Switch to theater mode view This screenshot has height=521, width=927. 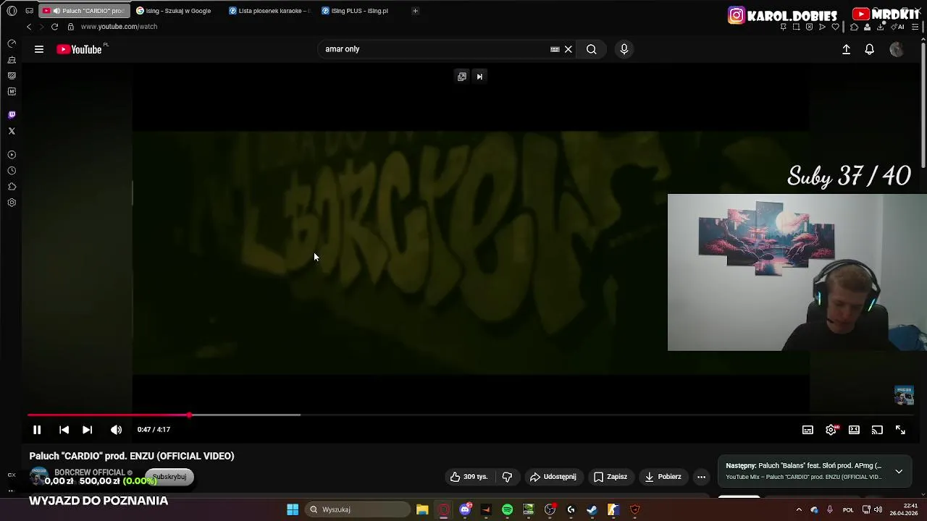click(854, 430)
